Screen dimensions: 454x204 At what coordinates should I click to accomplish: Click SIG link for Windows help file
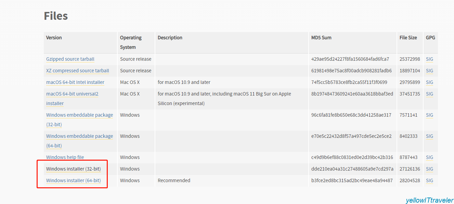[x=429, y=157]
